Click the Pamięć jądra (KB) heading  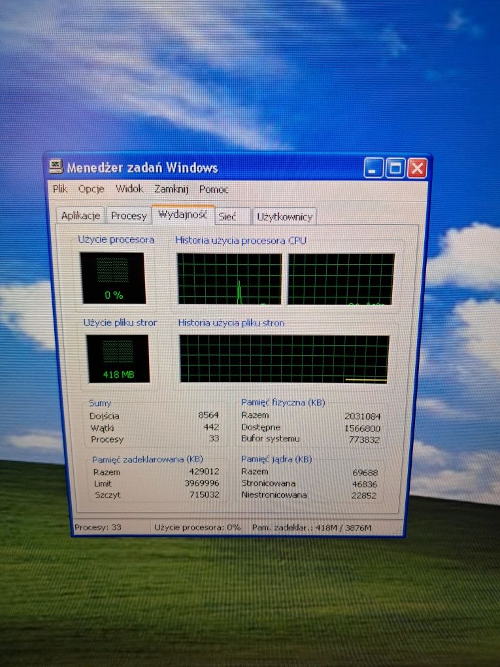click(276, 459)
